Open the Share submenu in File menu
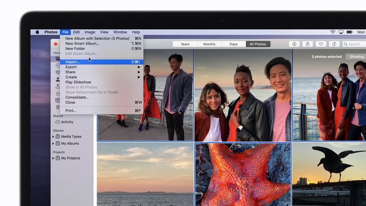 point(102,72)
